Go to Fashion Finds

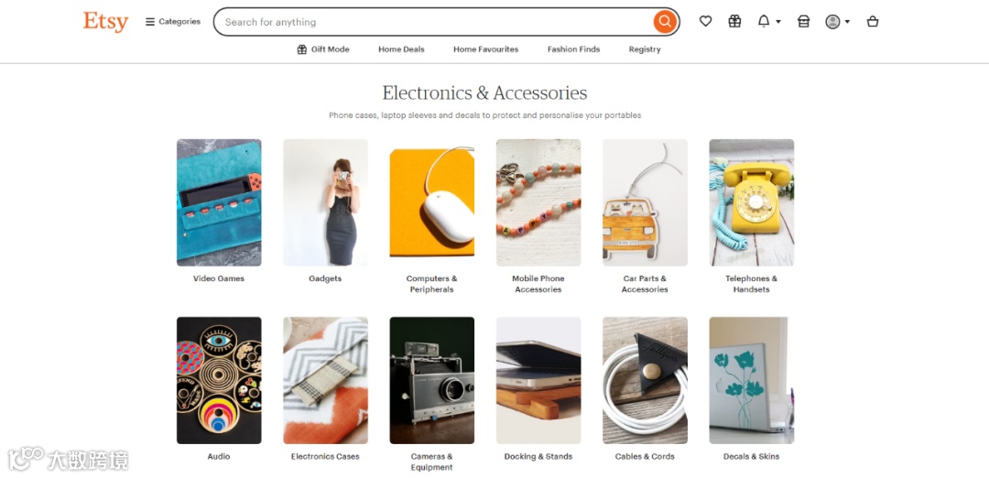[573, 49]
